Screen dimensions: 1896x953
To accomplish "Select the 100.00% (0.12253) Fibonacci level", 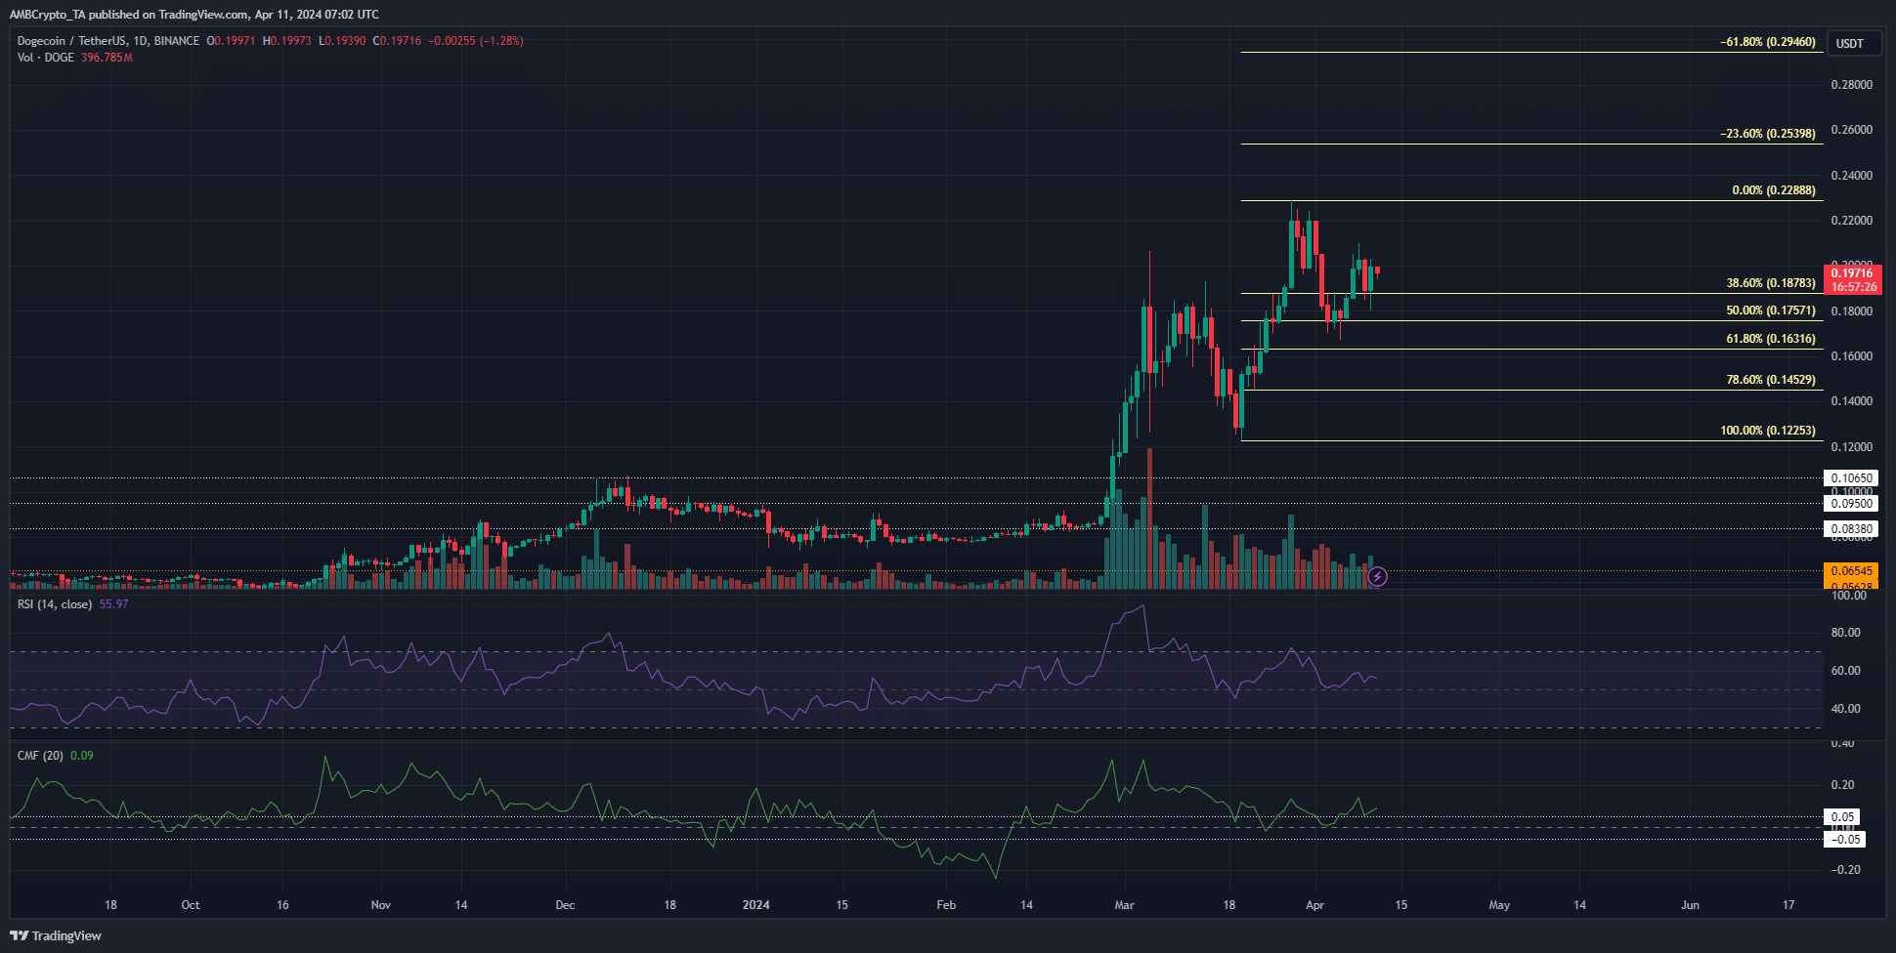I will click(x=1768, y=431).
